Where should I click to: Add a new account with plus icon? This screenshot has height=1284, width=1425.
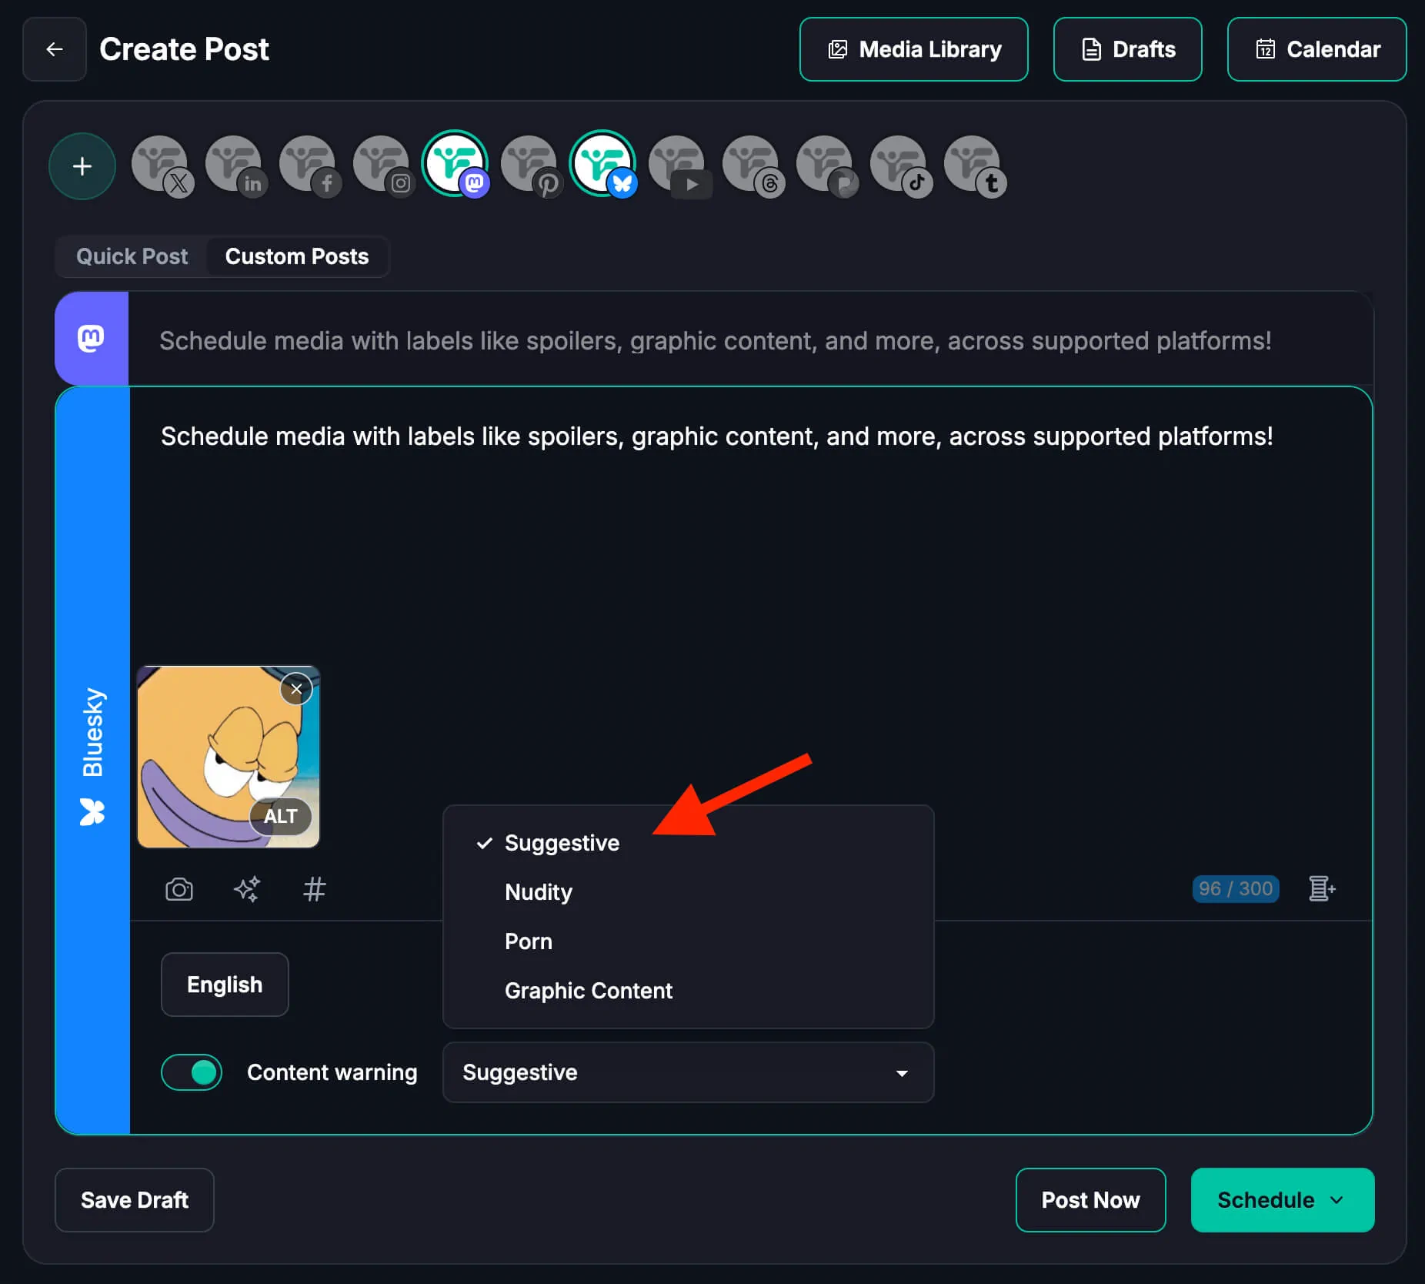pyautogui.click(x=82, y=166)
